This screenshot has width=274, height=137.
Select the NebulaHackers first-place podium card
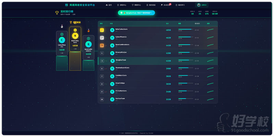75,39
